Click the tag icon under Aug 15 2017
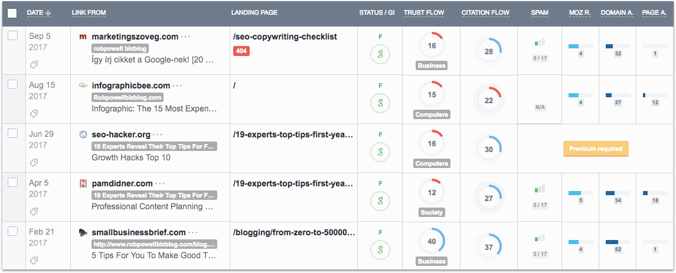The image size is (676, 273). click(34, 114)
